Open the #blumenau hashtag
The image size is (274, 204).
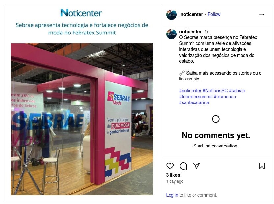point(225,97)
